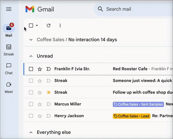Select the checkbox for Someone just viewed email

(x=31, y=81)
